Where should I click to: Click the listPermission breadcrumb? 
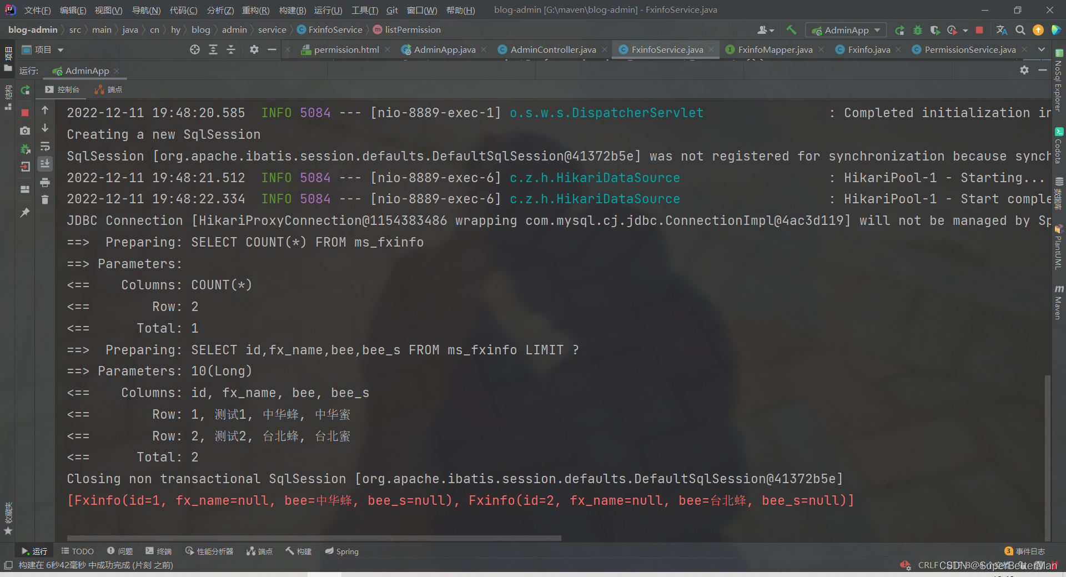[x=407, y=30]
